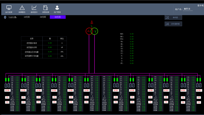Select the highlighted 3#变箱 tab

pos(58,17)
